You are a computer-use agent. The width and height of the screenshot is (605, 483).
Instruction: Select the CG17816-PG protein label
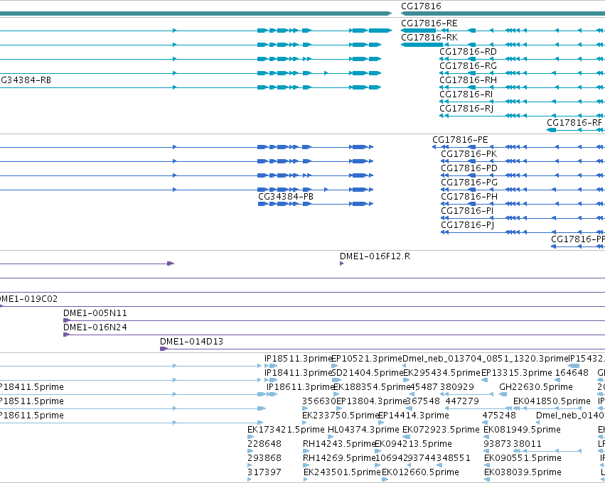click(x=469, y=183)
